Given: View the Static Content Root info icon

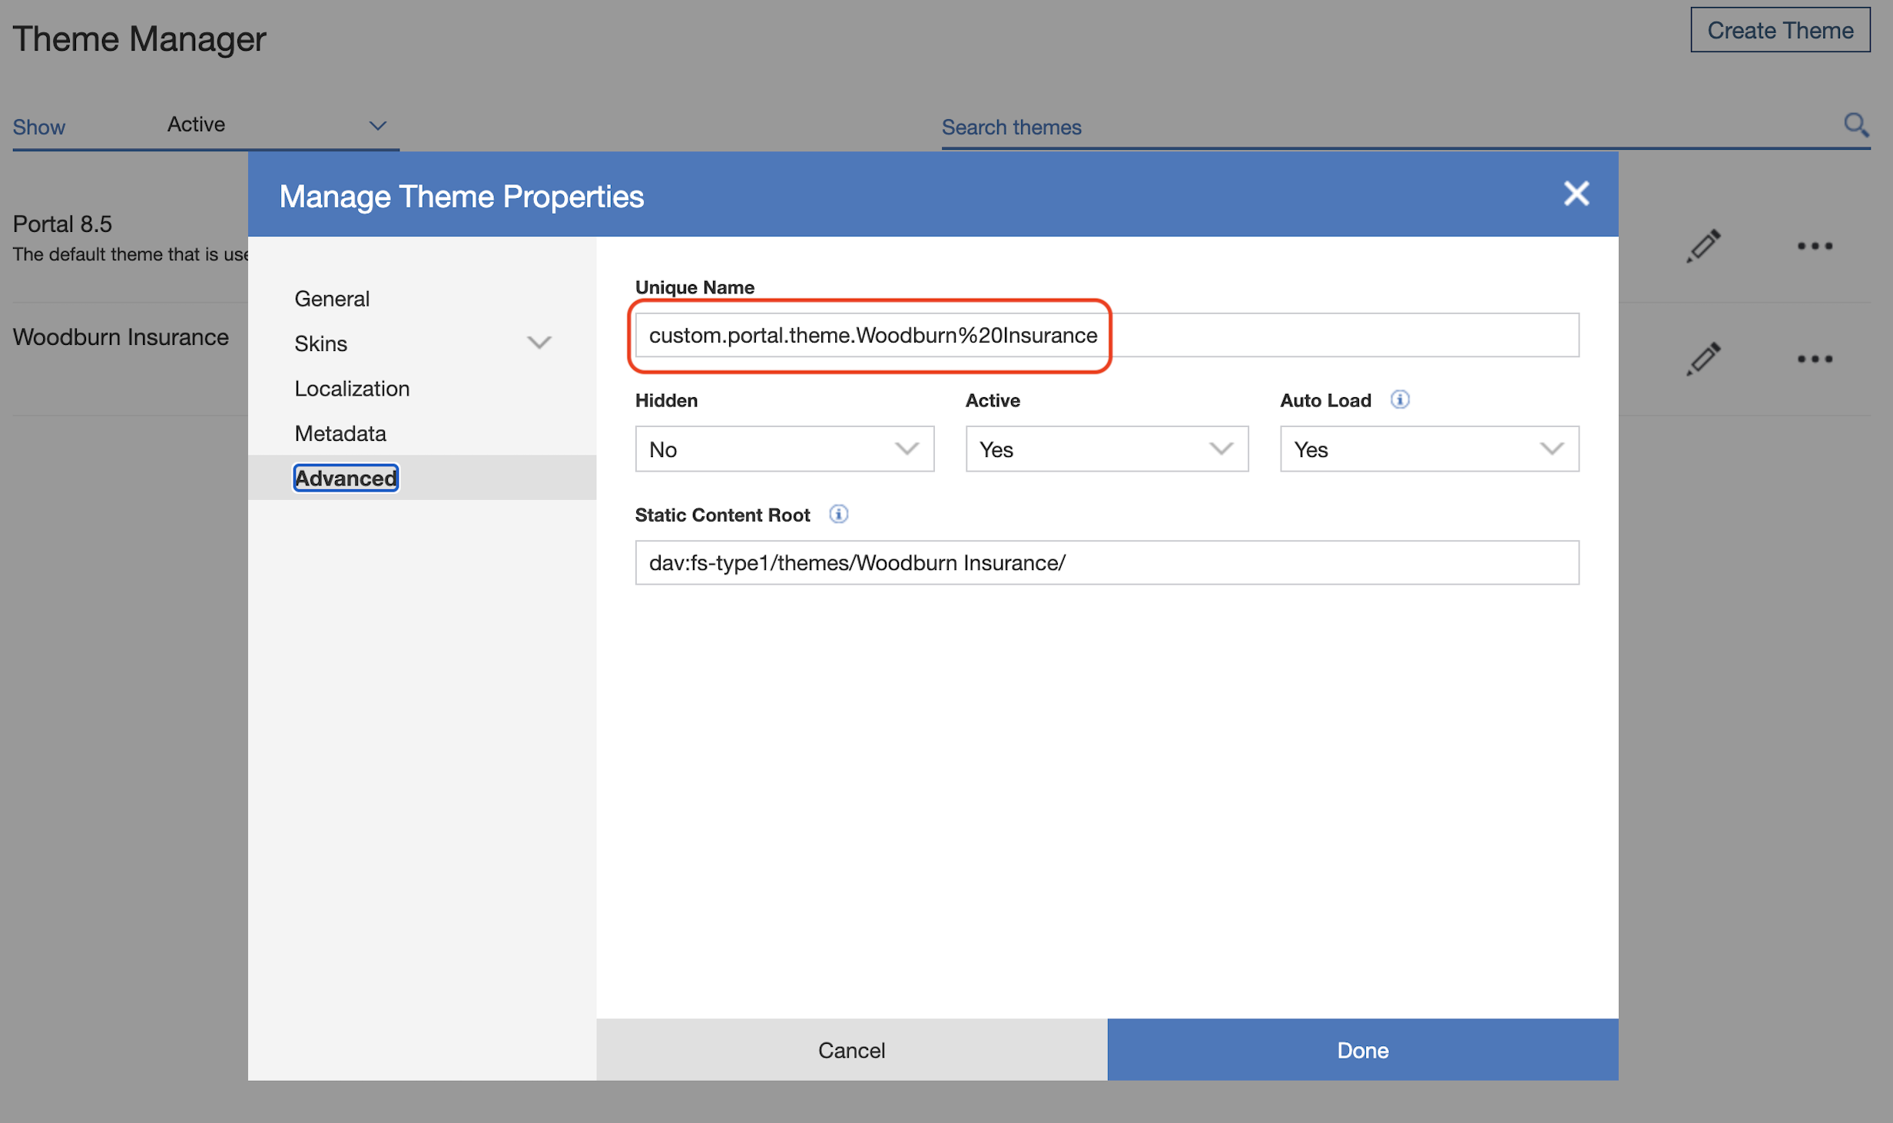Looking at the screenshot, I should (x=839, y=515).
